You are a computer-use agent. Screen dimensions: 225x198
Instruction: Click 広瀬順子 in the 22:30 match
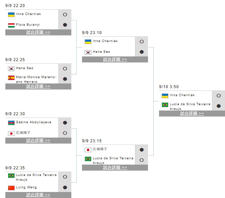click(x=23, y=133)
